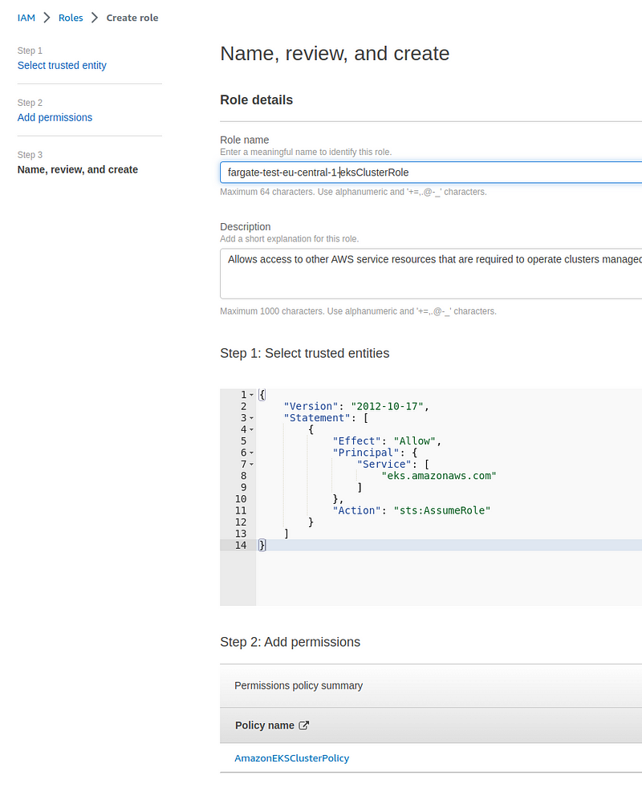Click the Permissions policy summary heading
Image resolution: width=642 pixels, height=792 pixels.
[x=299, y=685]
